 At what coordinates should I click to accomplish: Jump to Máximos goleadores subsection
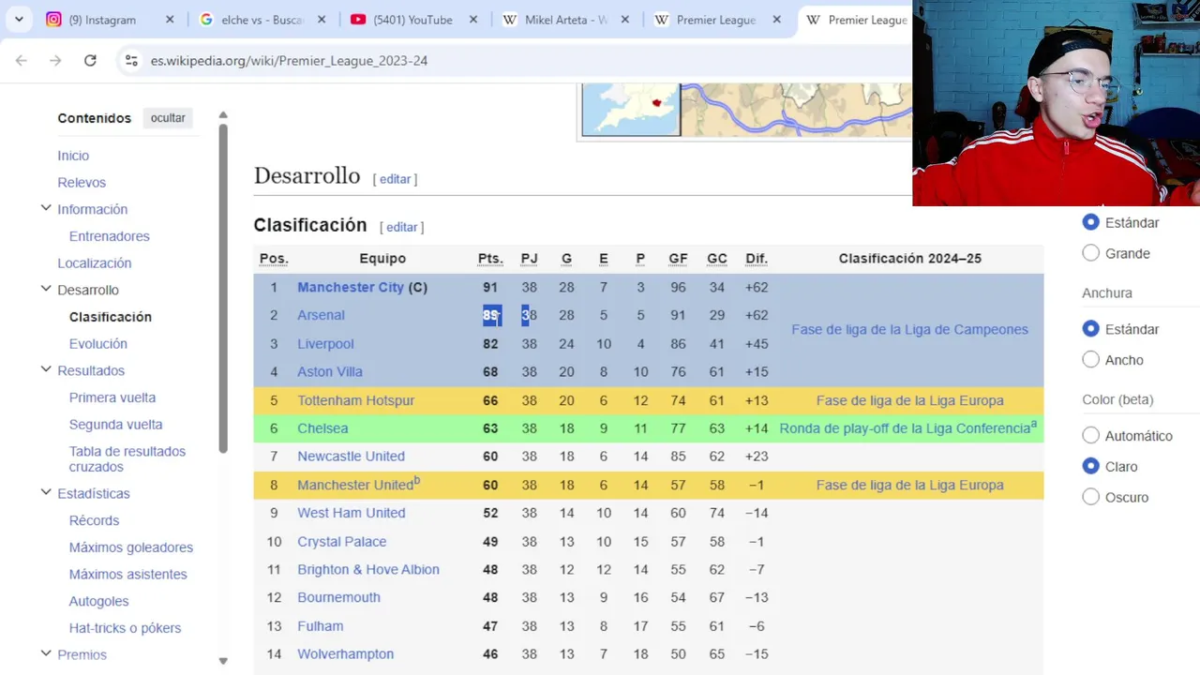click(x=131, y=547)
